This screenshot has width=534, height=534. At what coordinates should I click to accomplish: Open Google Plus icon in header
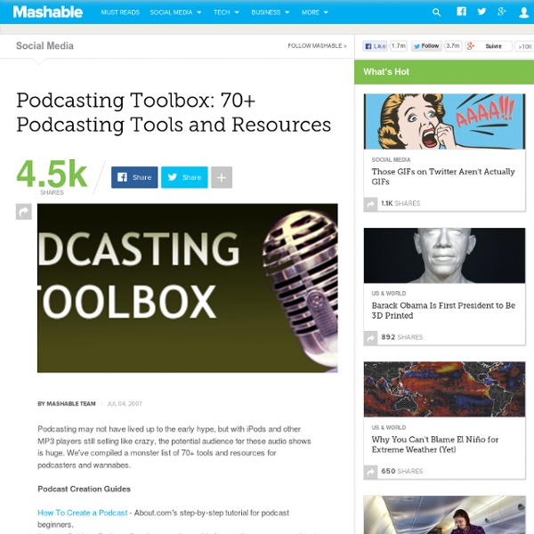[501, 12]
